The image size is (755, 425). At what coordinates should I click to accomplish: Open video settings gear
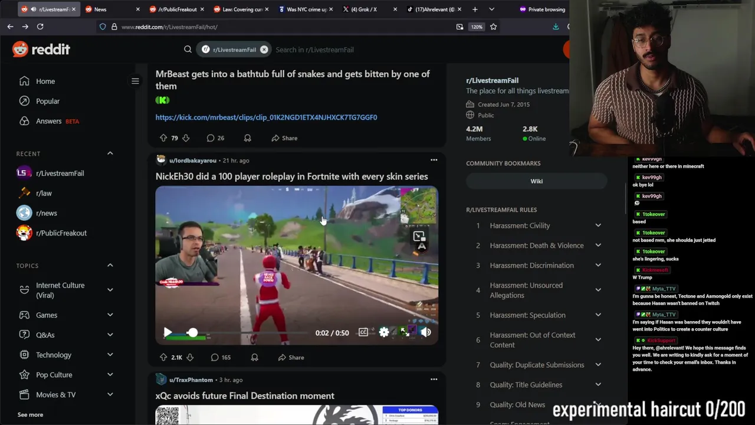point(384,332)
